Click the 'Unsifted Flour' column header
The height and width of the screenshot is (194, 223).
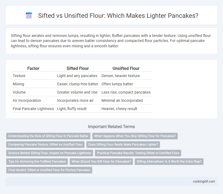126,68
